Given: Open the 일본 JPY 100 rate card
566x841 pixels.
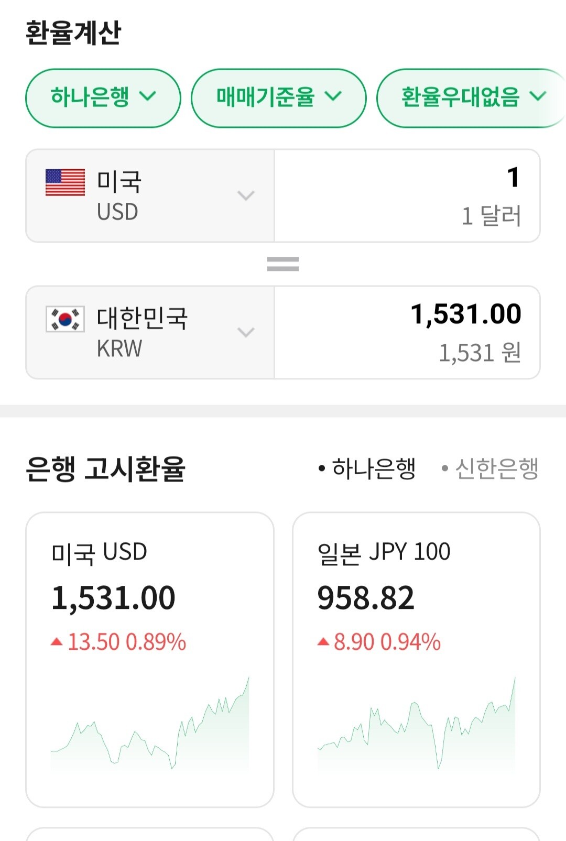Looking at the screenshot, I should click(416, 660).
